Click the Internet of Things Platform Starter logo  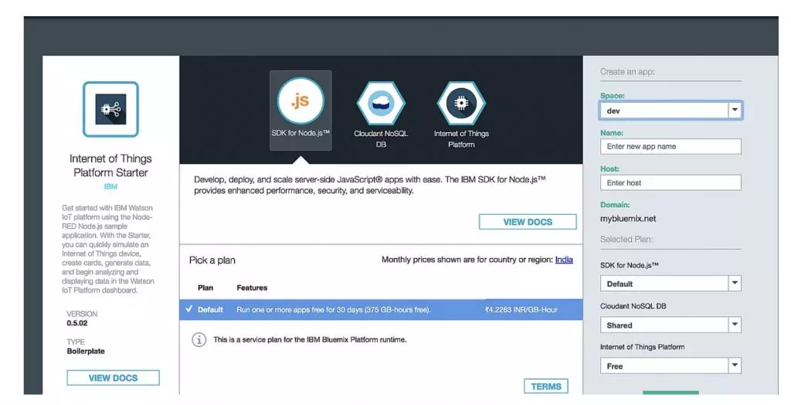[110, 109]
